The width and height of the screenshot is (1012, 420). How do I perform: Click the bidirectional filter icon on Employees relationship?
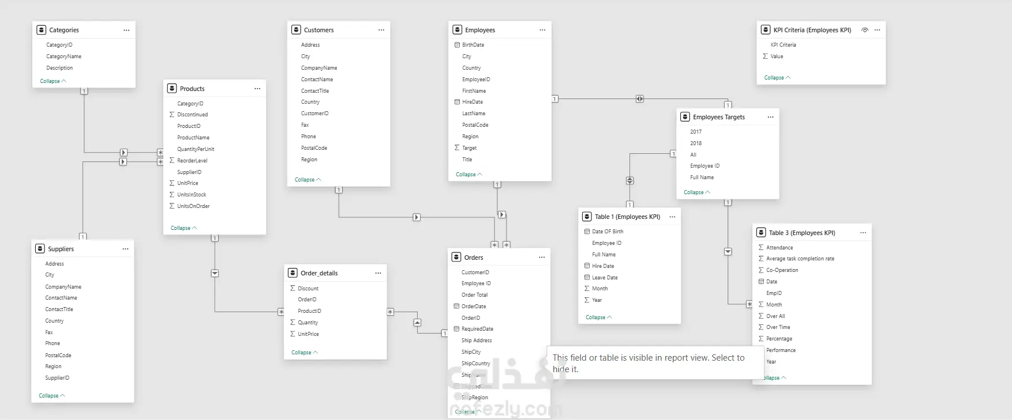[640, 99]
